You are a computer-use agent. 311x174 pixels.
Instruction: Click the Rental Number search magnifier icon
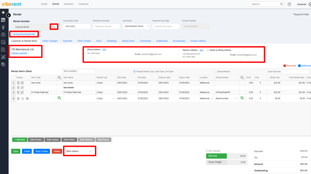point(54,27)
